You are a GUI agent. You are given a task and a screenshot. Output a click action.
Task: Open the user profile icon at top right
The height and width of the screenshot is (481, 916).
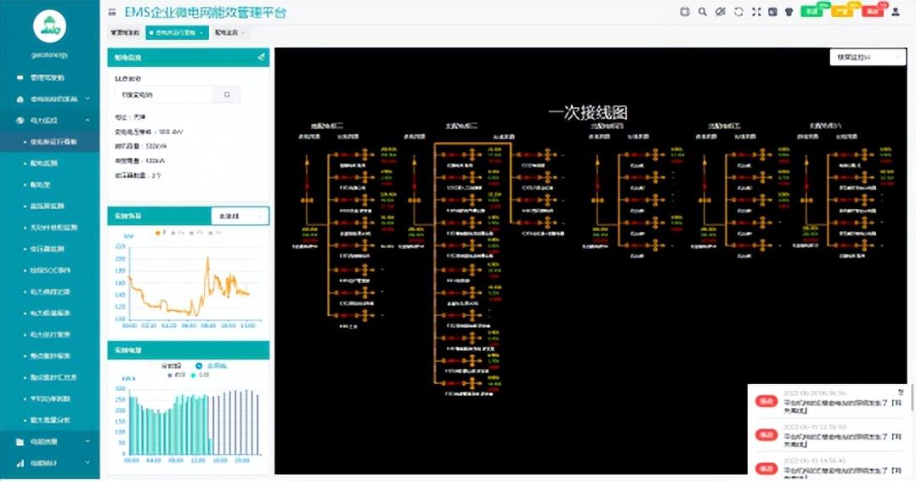click(896, 12)
